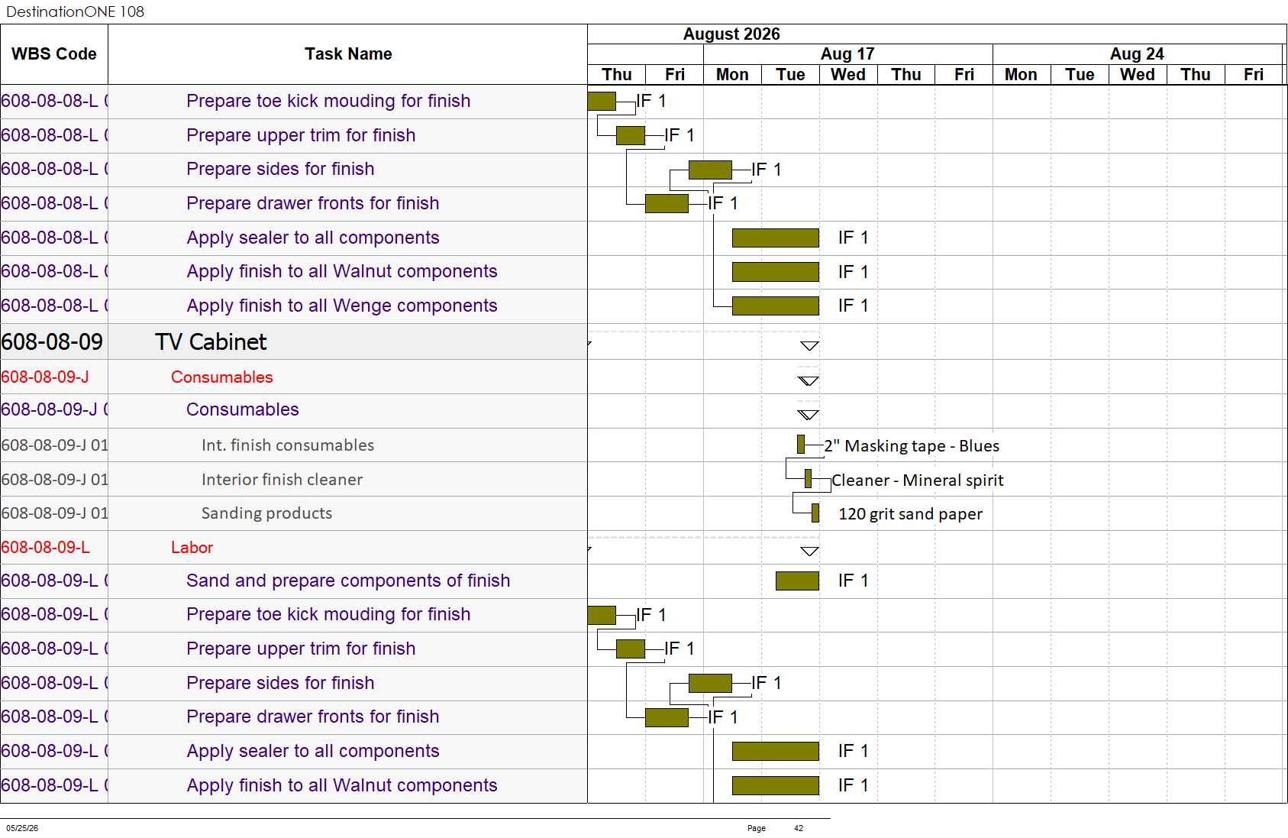Click the TV Cabinet summary end marker
The image size is (1288, 838).
[x=809, y=346]
